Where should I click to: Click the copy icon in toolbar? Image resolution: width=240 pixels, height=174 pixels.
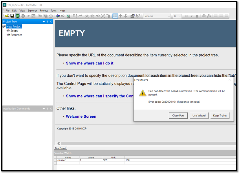(x=40, y=16)
